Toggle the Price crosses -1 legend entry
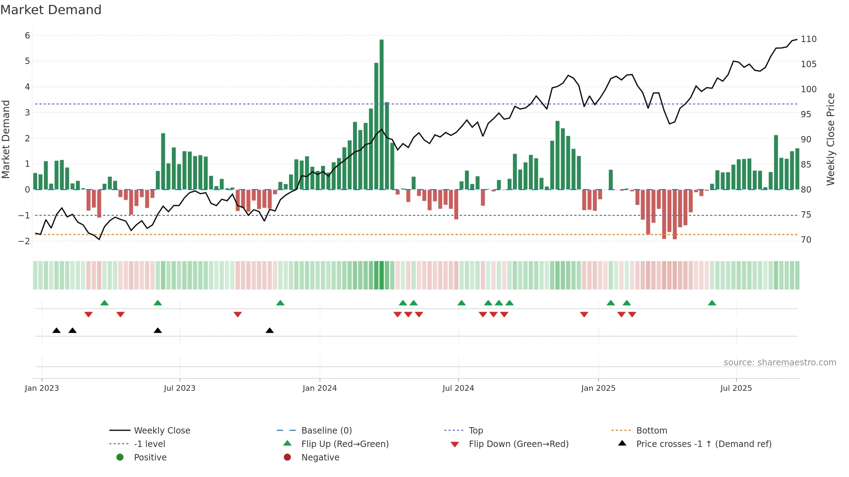This screenshot has width=849, height=477. coord(695,444)
